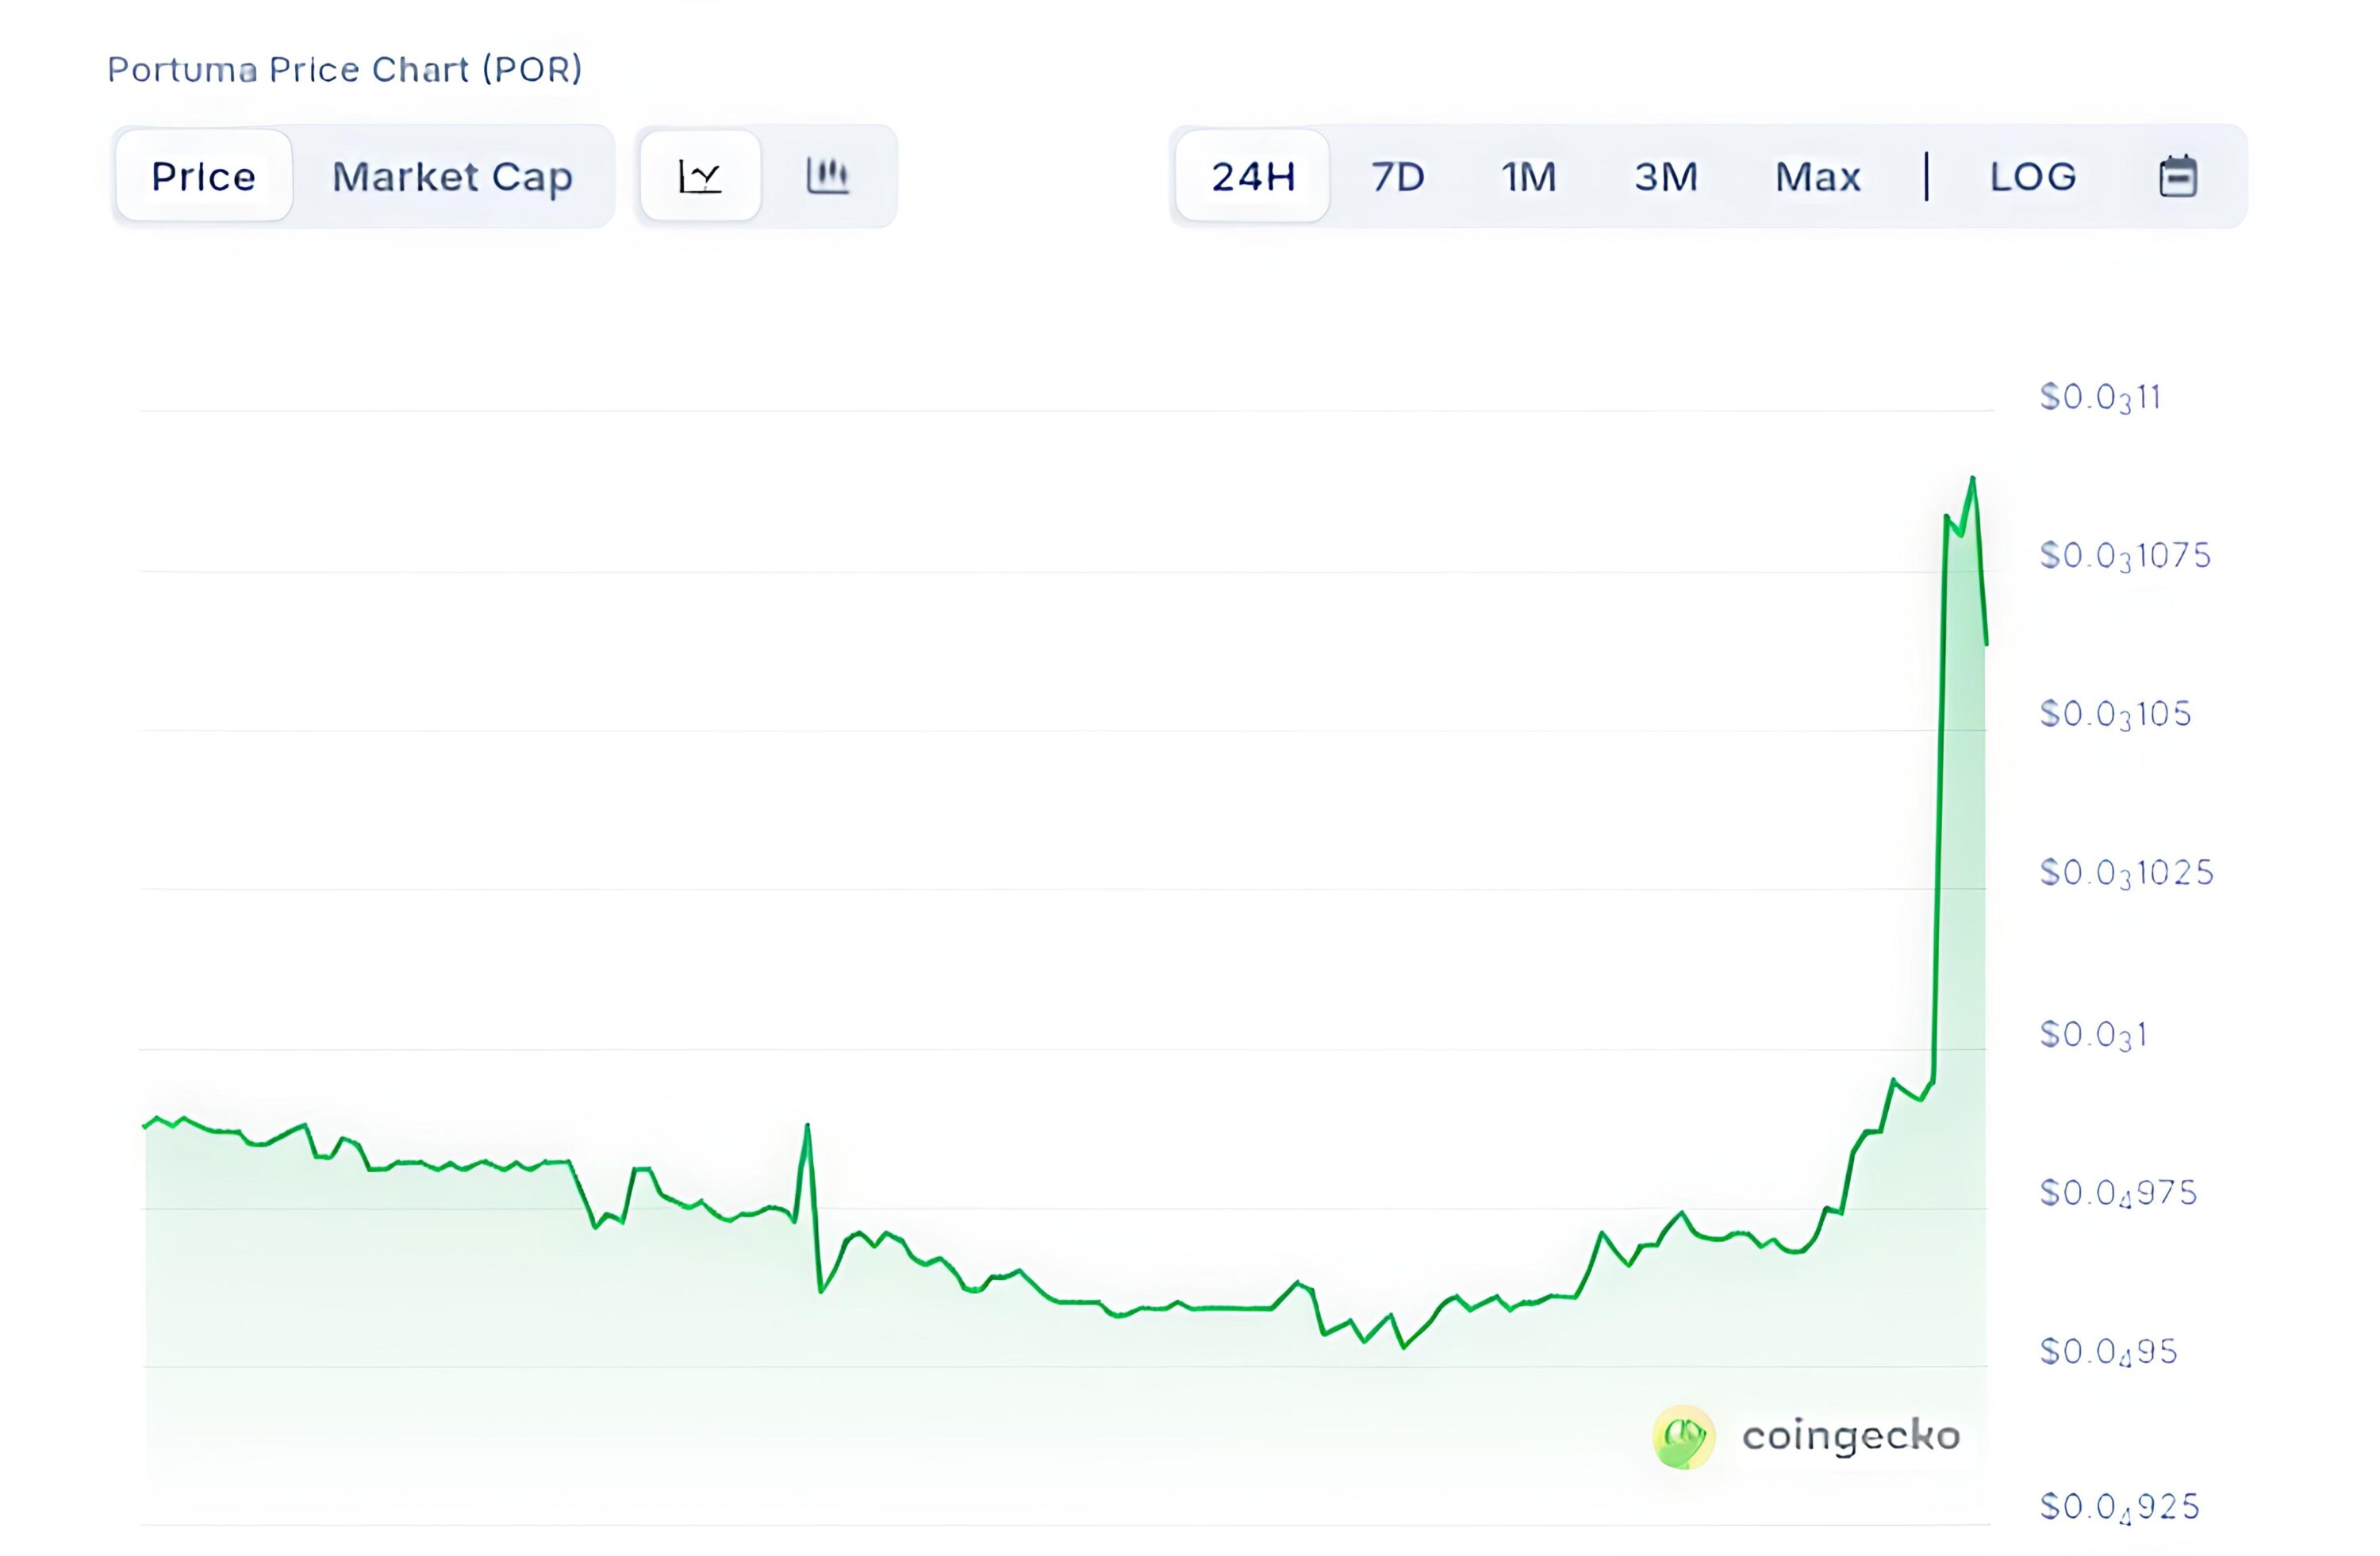The image size is (2380, 1556).
Task: Click the $0.0₄975 axis label
Action: click(2118, 1194)
